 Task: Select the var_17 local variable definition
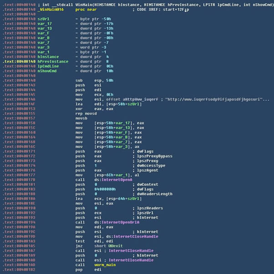pyautogui.click(x=45, y=24)
